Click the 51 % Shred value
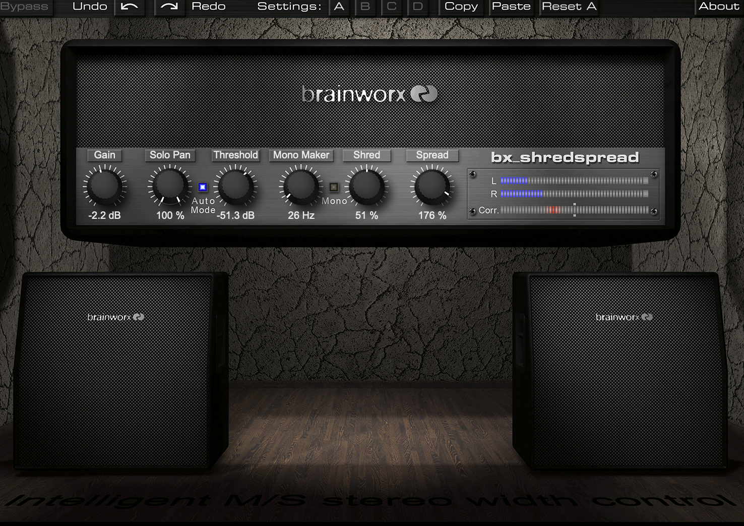The image size is (744, 526). pyautogui.click(x=366, y=215)
